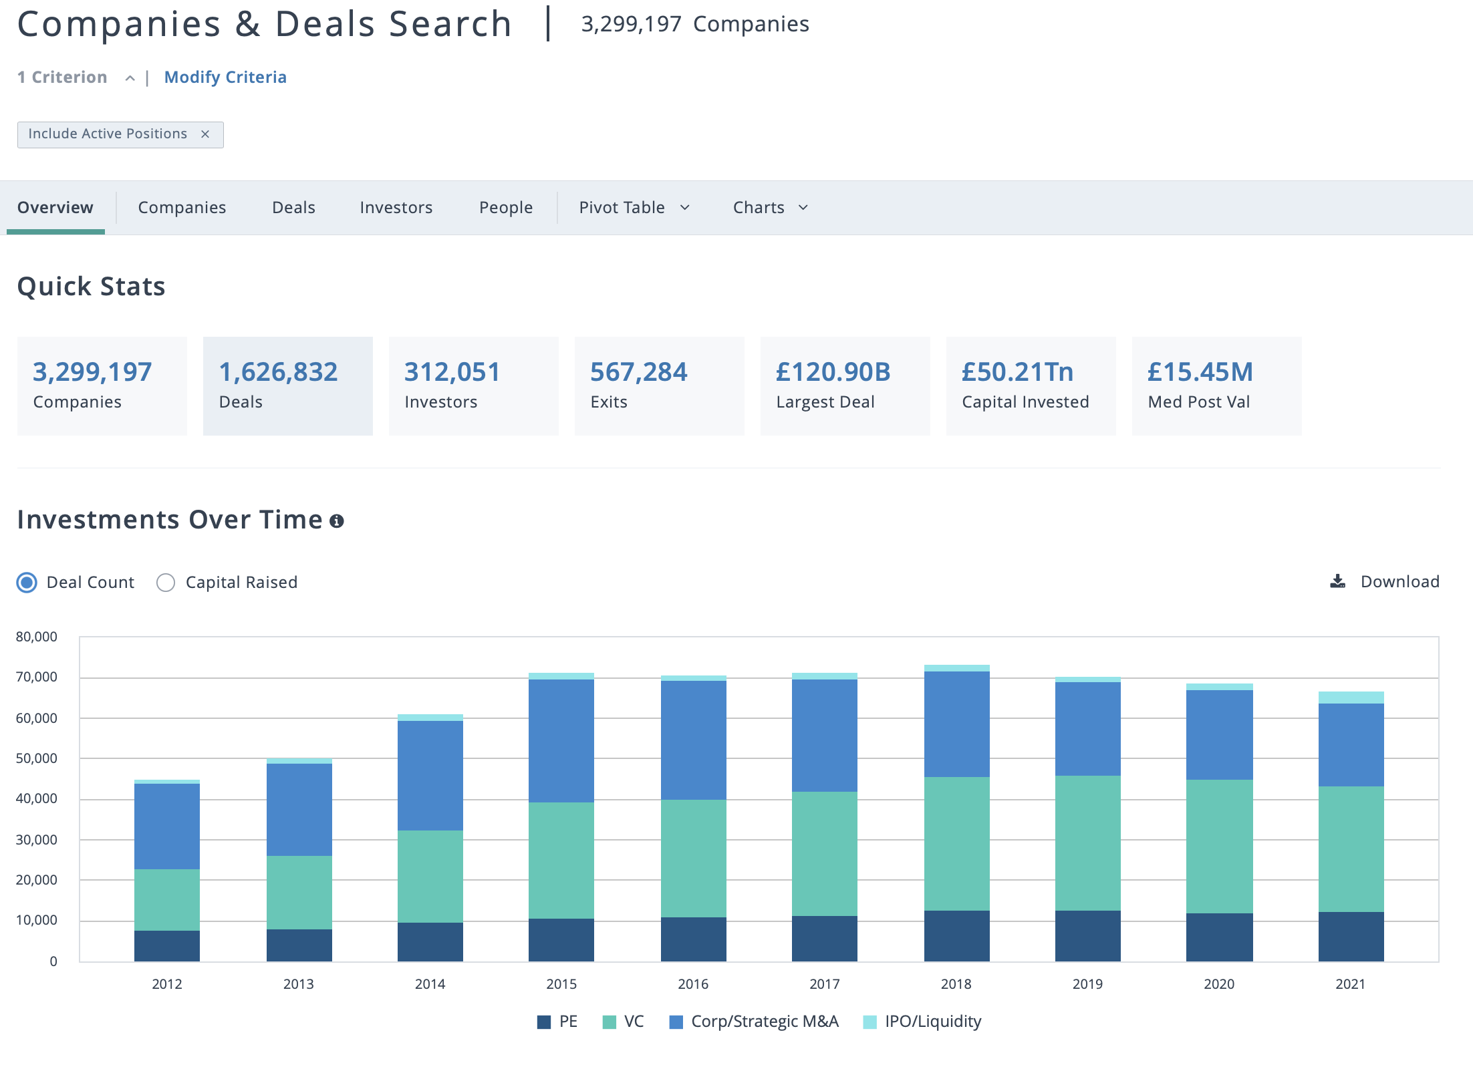This screenshot has height=1069, width=1473.
Task: Click the 2014 VC bar segment
Action: coord(430,877)
